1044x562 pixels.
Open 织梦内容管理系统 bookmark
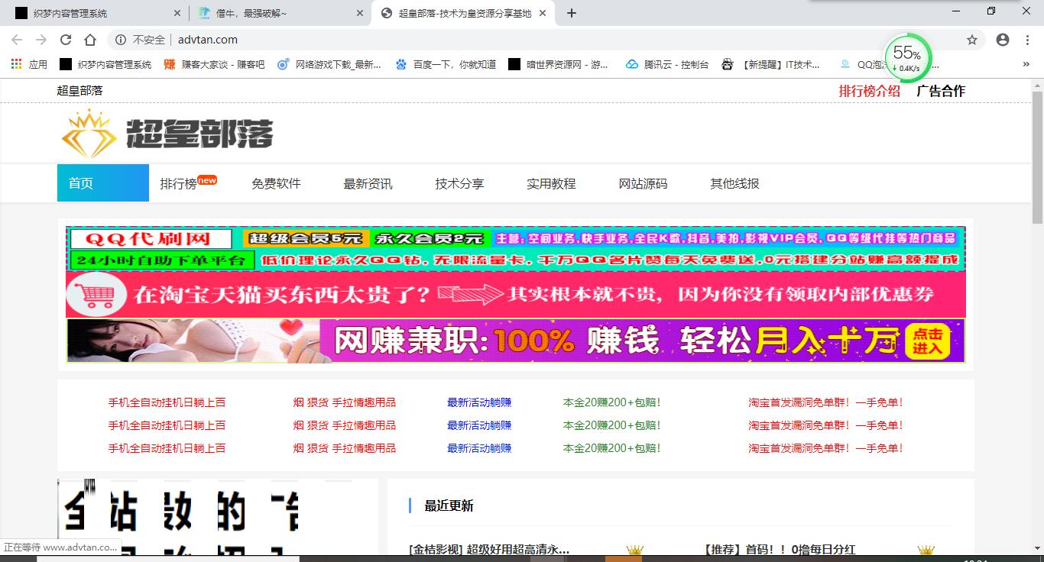pyautogui.click(x=105, y=65)
